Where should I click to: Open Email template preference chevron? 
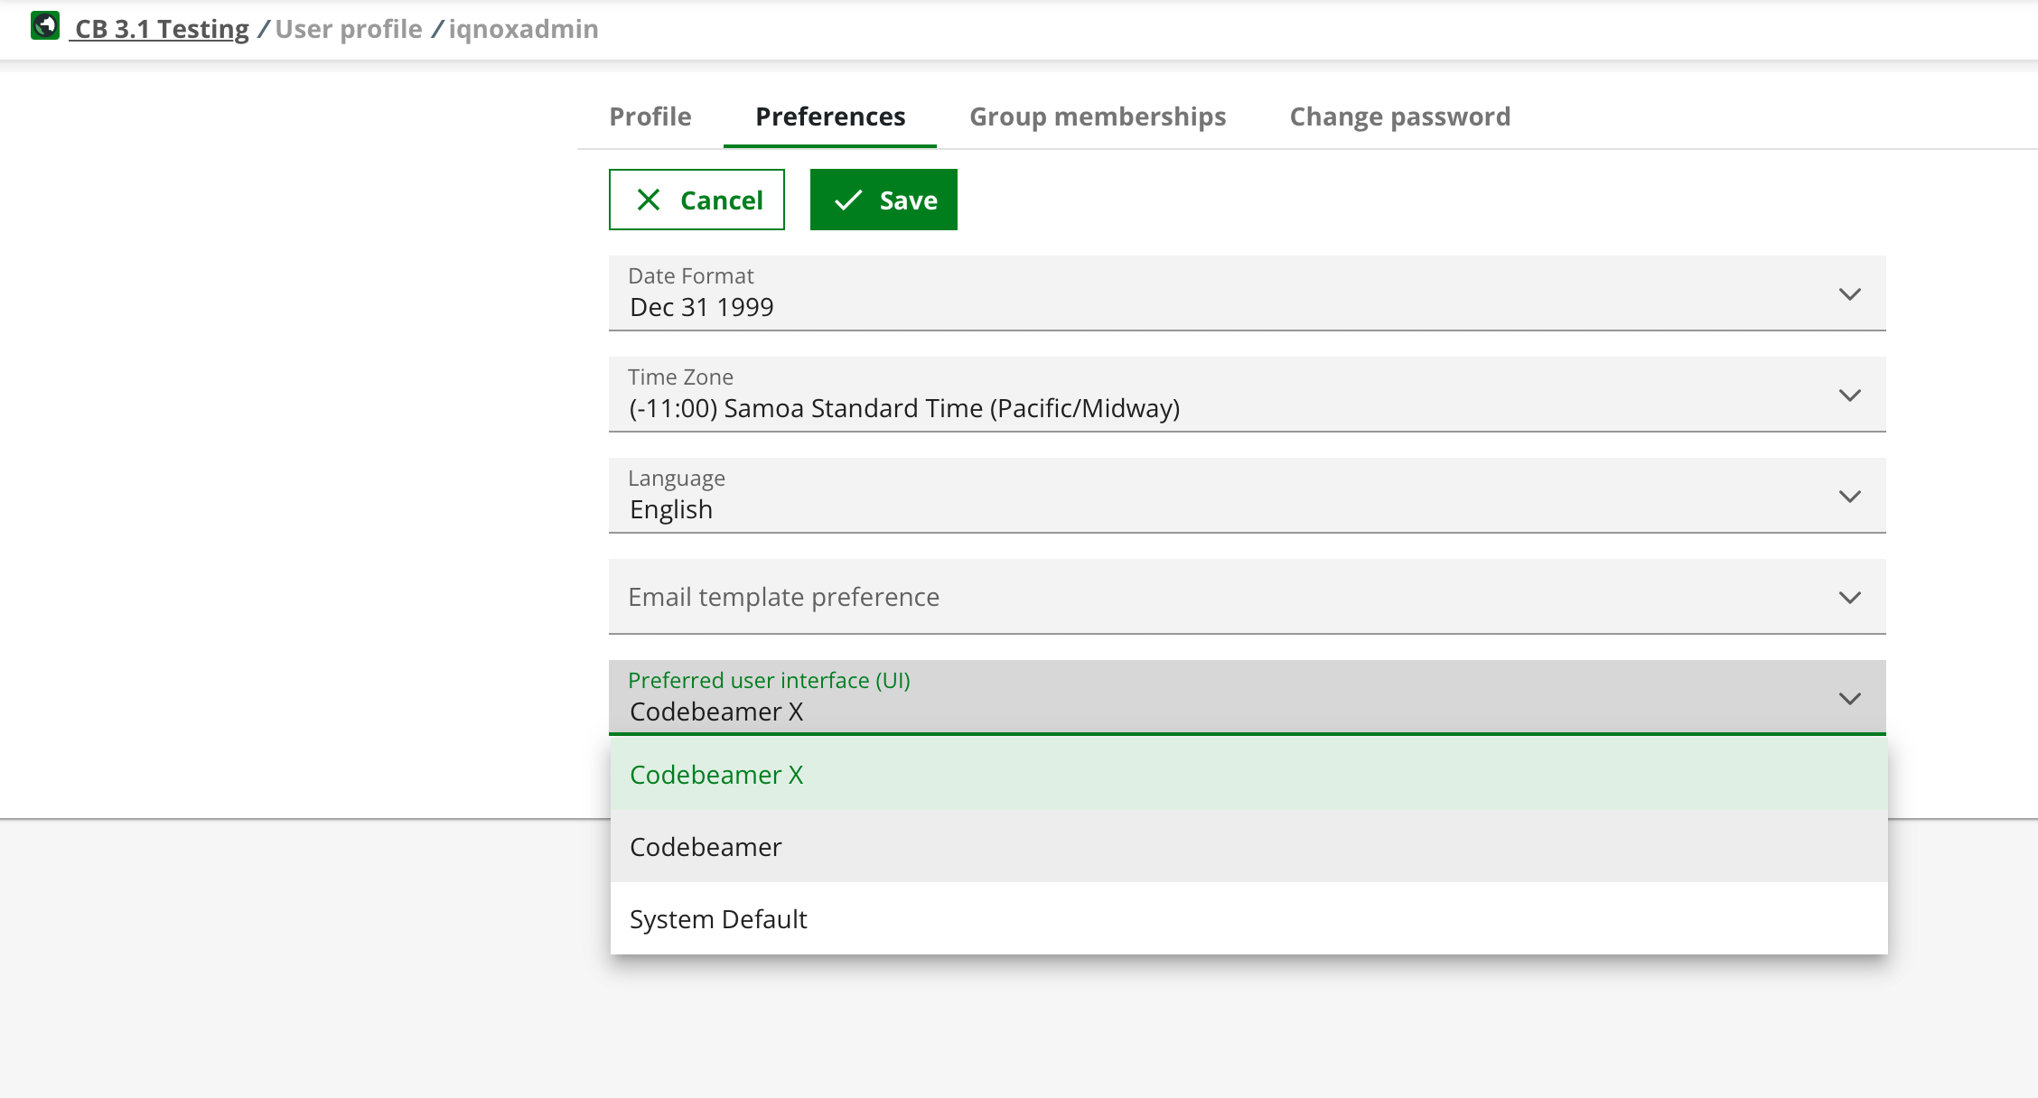(1849, 598)
